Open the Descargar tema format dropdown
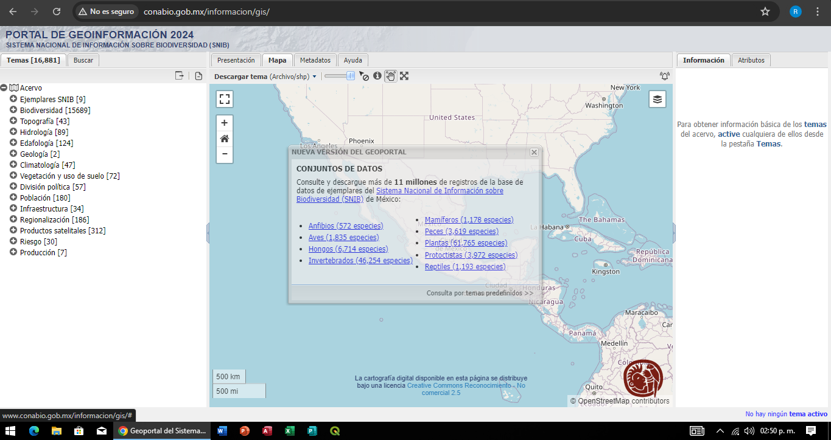 (x=314, y=75)
